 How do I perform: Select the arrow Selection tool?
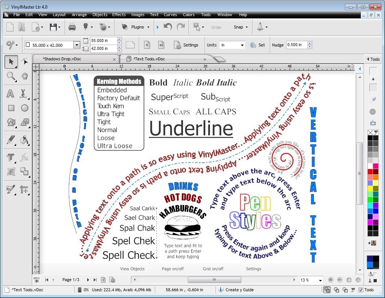(11, 61)
